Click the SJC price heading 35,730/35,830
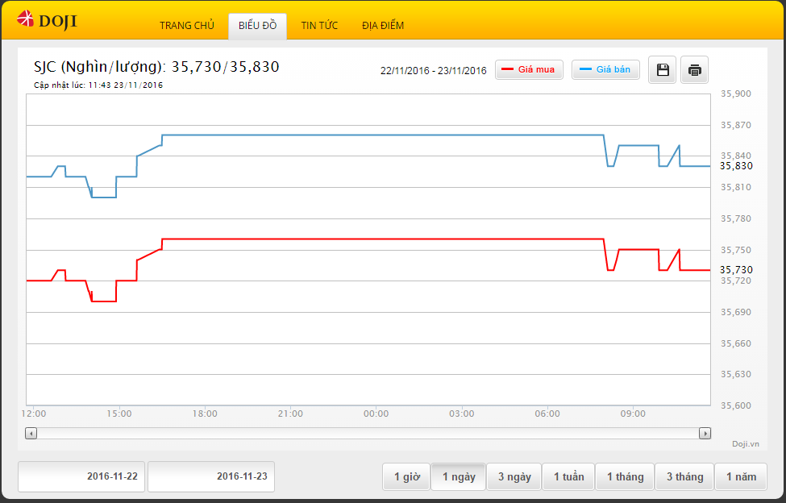 coord(156,67)
